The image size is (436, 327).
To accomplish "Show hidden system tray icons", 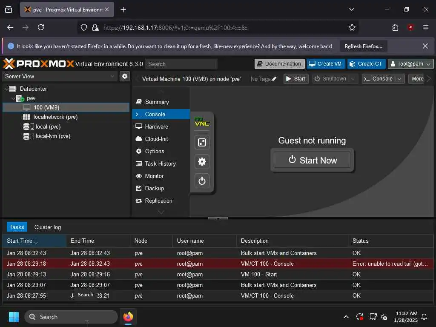I will (346, 317).
